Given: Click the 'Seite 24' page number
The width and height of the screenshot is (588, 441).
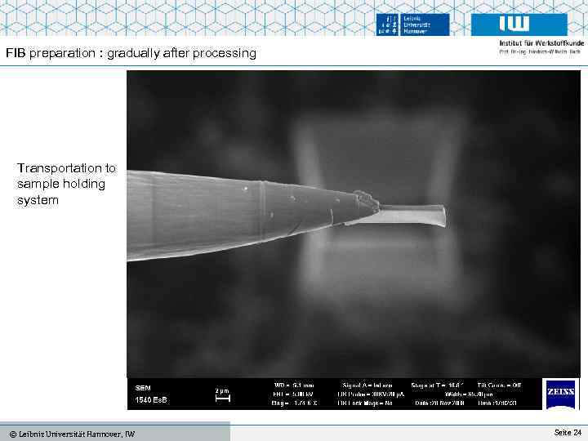Looking at the screenshot, I should (x=568, y=432).
